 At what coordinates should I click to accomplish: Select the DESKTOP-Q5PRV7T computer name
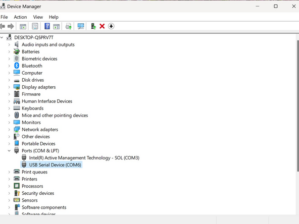34,37
